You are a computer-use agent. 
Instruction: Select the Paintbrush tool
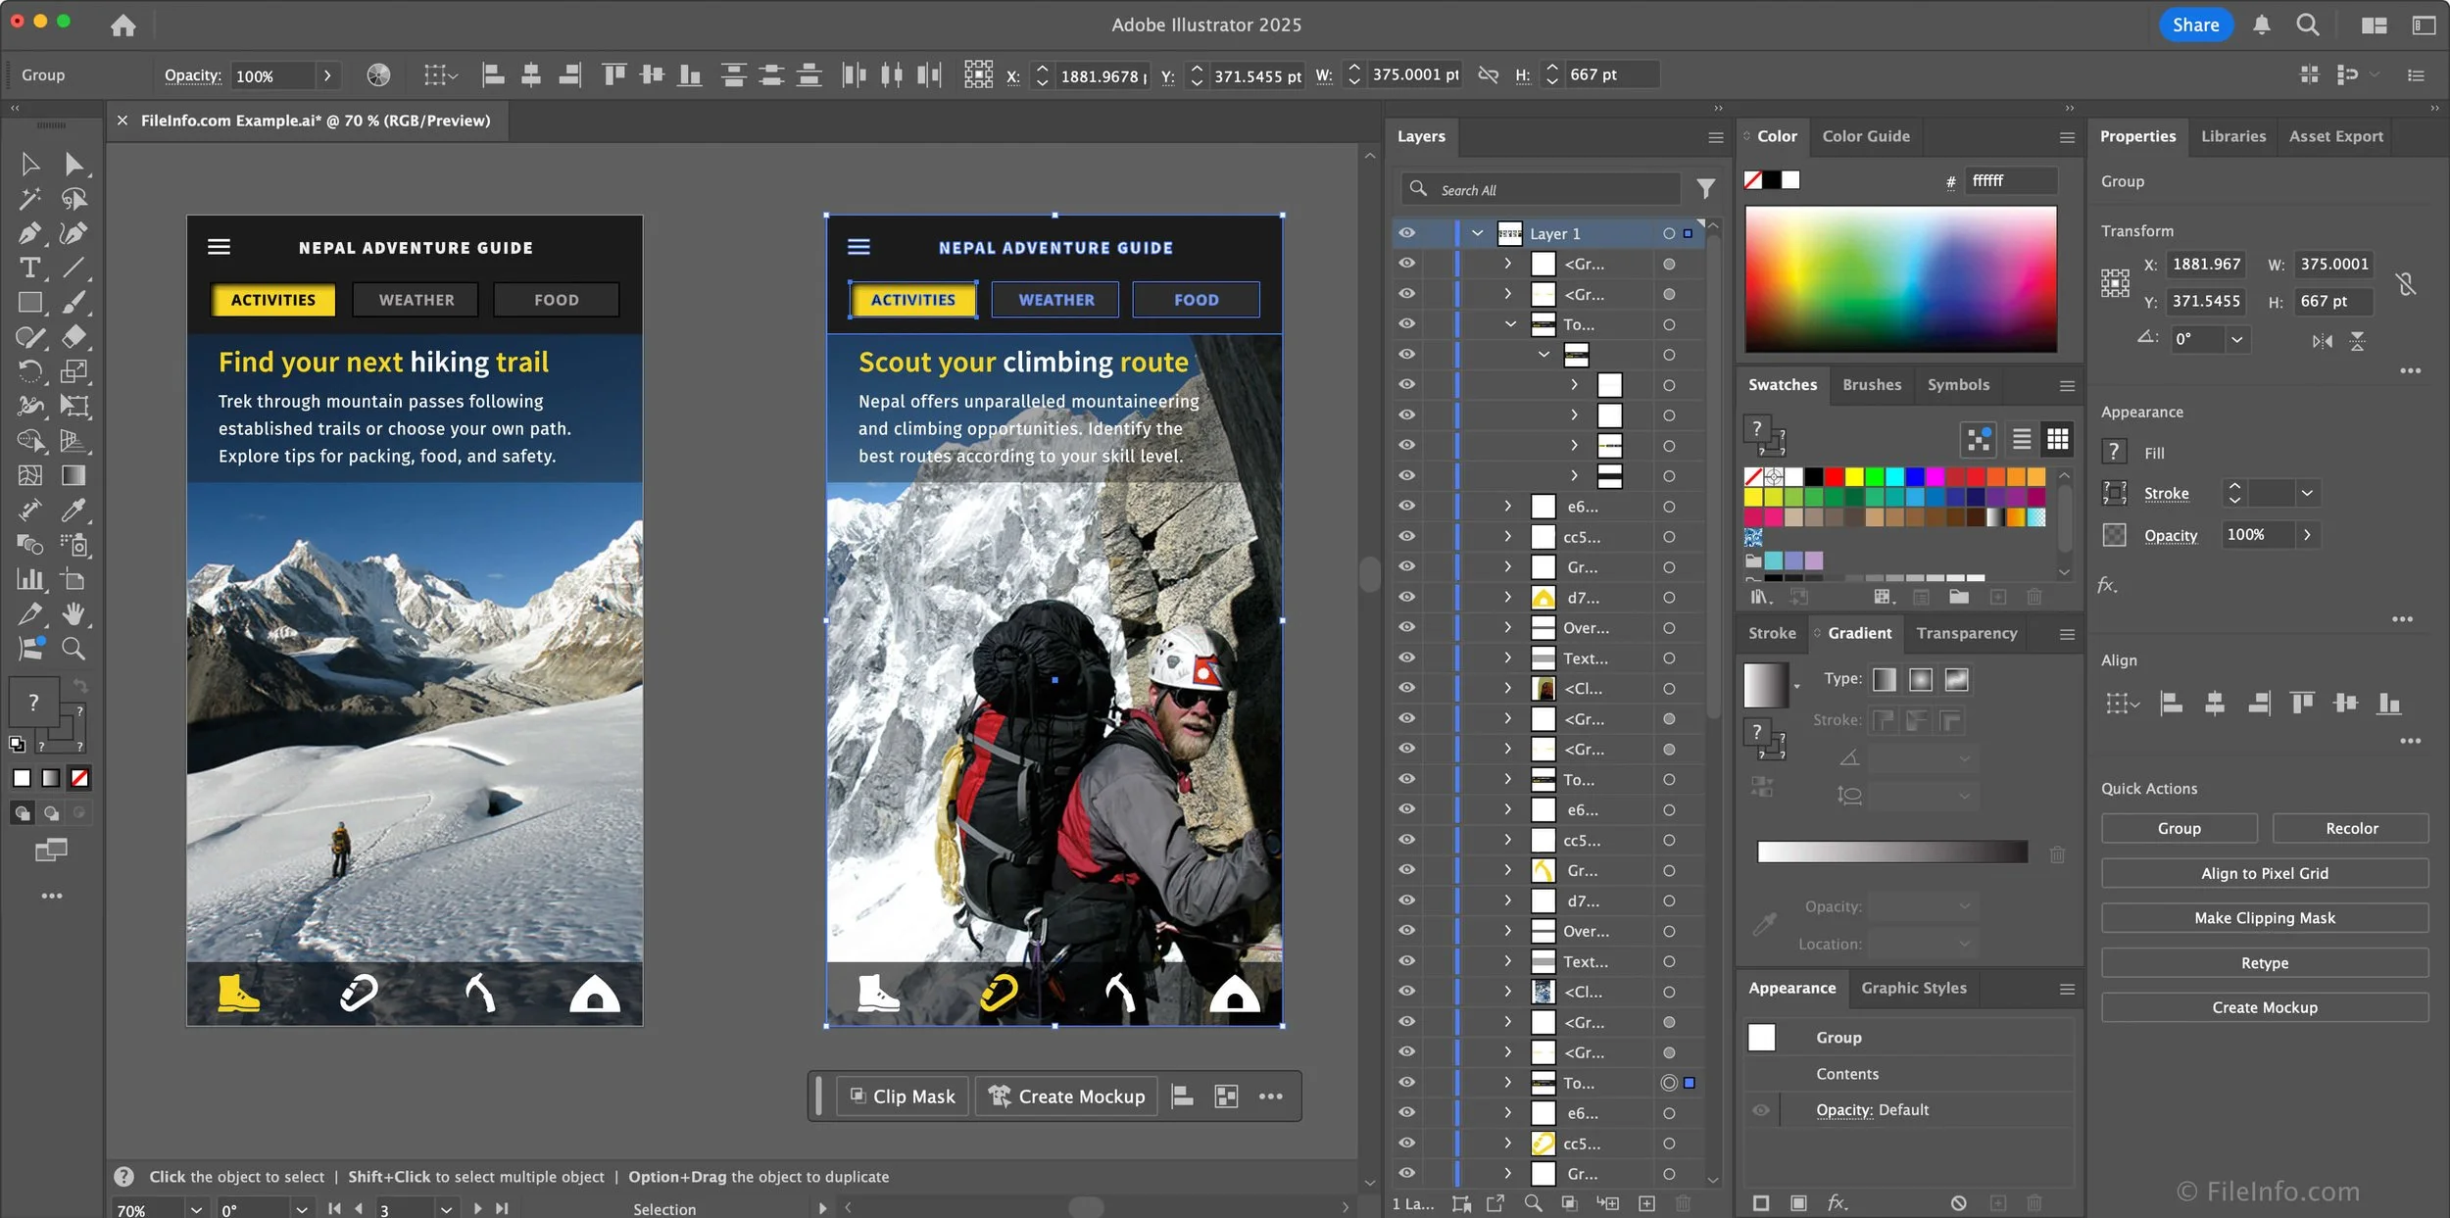pos(75,302)
